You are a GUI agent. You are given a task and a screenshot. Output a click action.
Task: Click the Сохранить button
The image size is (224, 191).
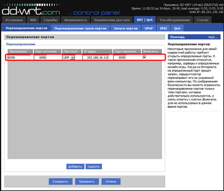point(60,181)
